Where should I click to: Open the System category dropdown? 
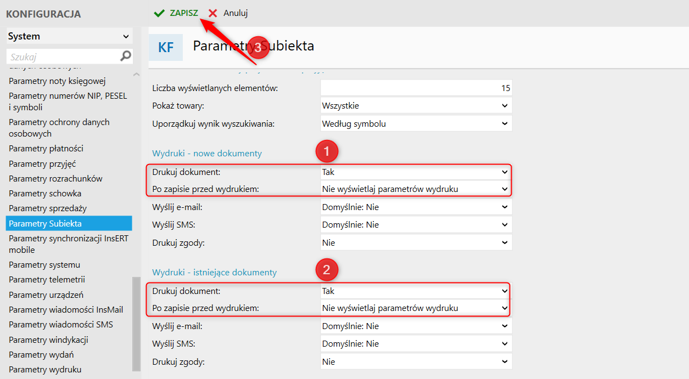coord(69,36)
